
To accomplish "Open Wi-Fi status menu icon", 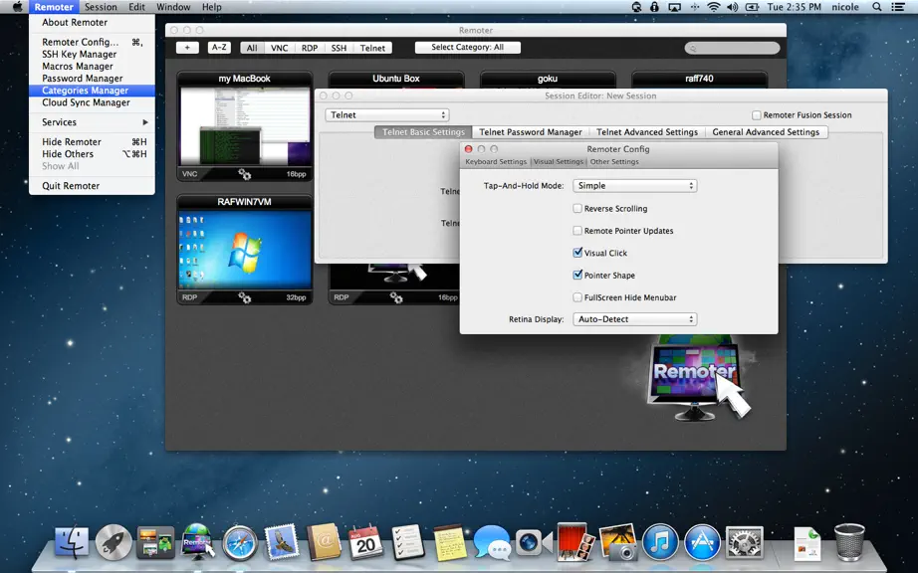I will 713,7.
